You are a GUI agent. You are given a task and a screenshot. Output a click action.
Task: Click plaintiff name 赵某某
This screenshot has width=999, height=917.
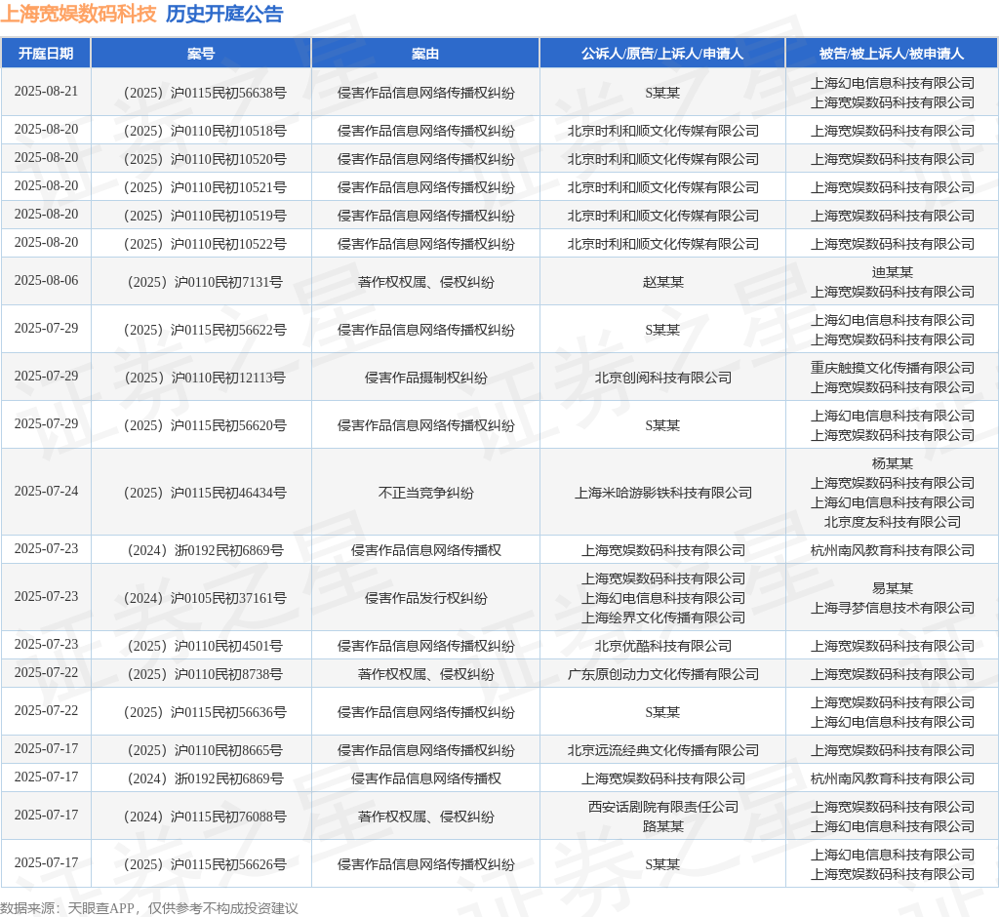point(662,282)
